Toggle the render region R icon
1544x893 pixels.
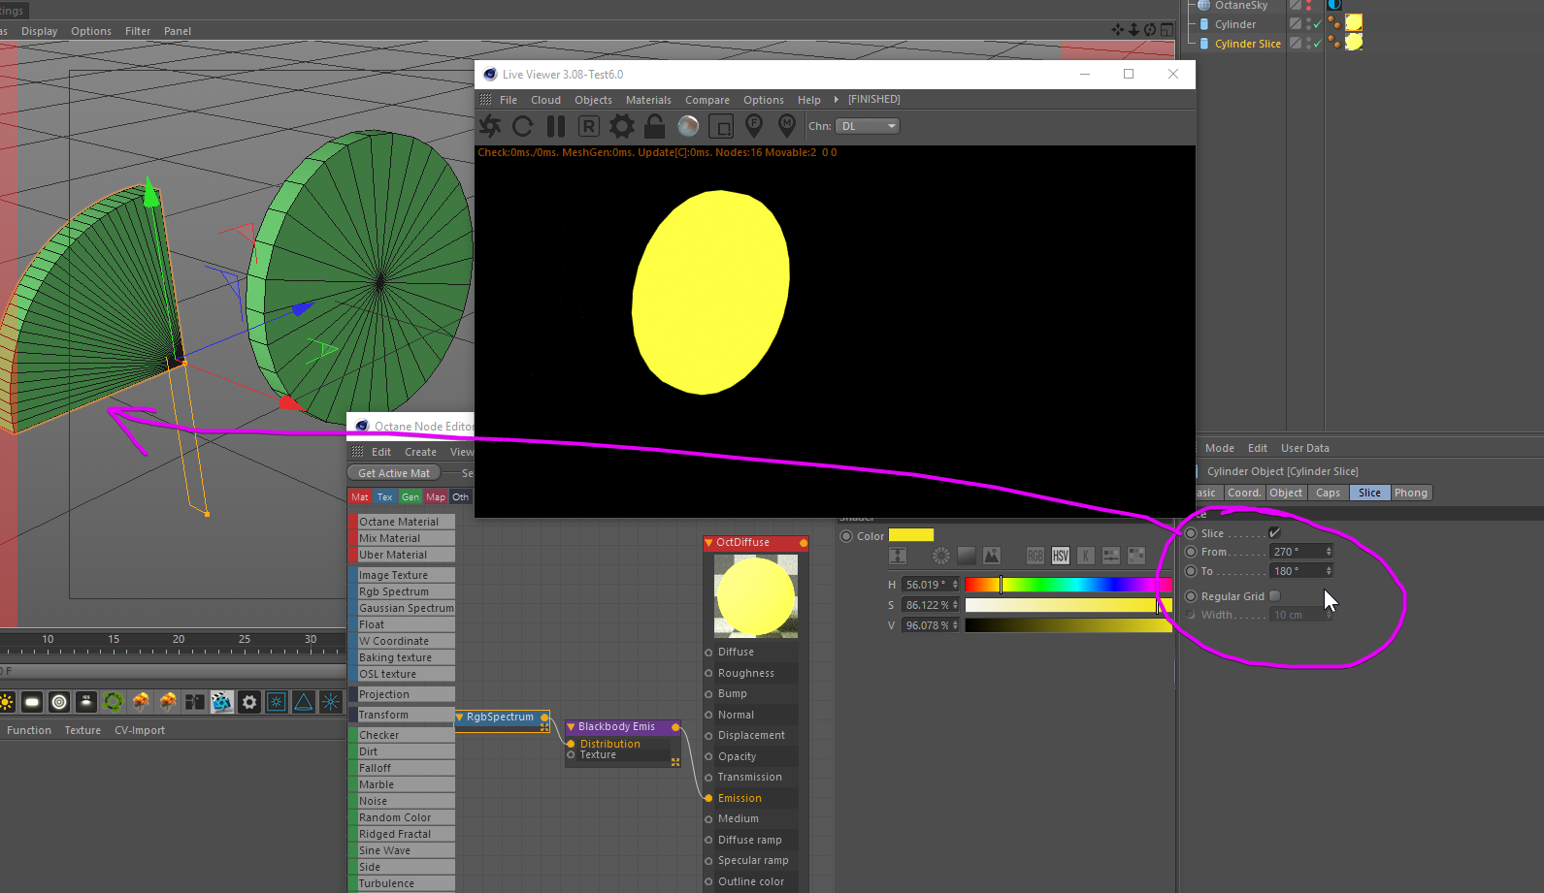point(589,126)
